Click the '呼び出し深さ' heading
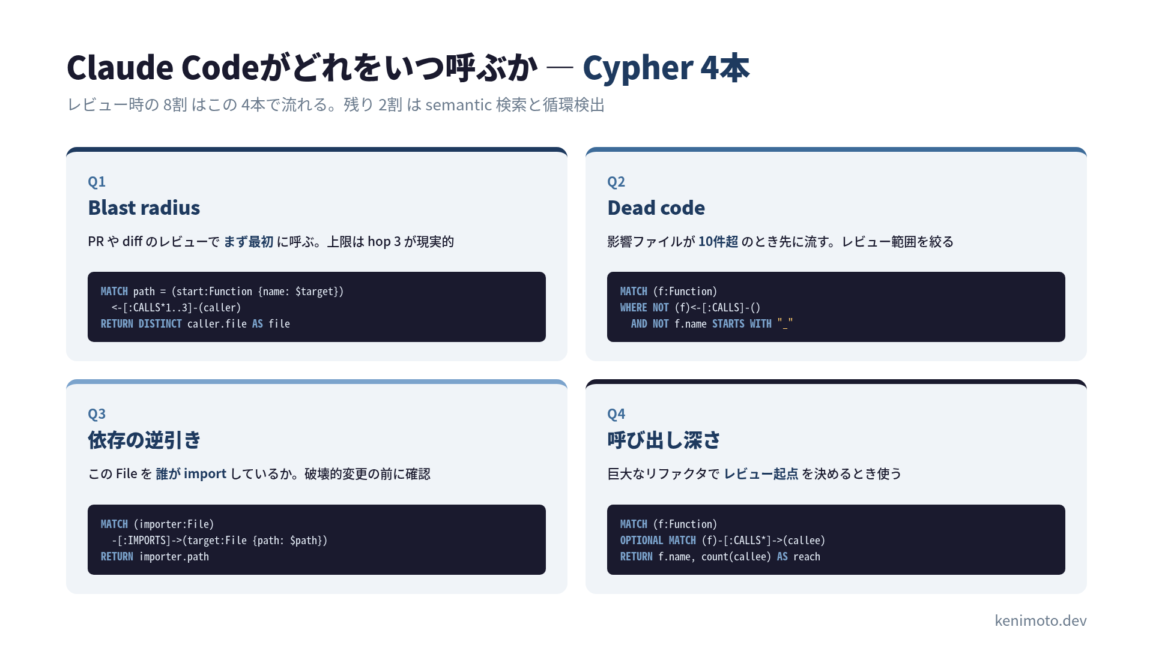The width and height of the screenshot is (1153, 648). (x=664, y=440)
